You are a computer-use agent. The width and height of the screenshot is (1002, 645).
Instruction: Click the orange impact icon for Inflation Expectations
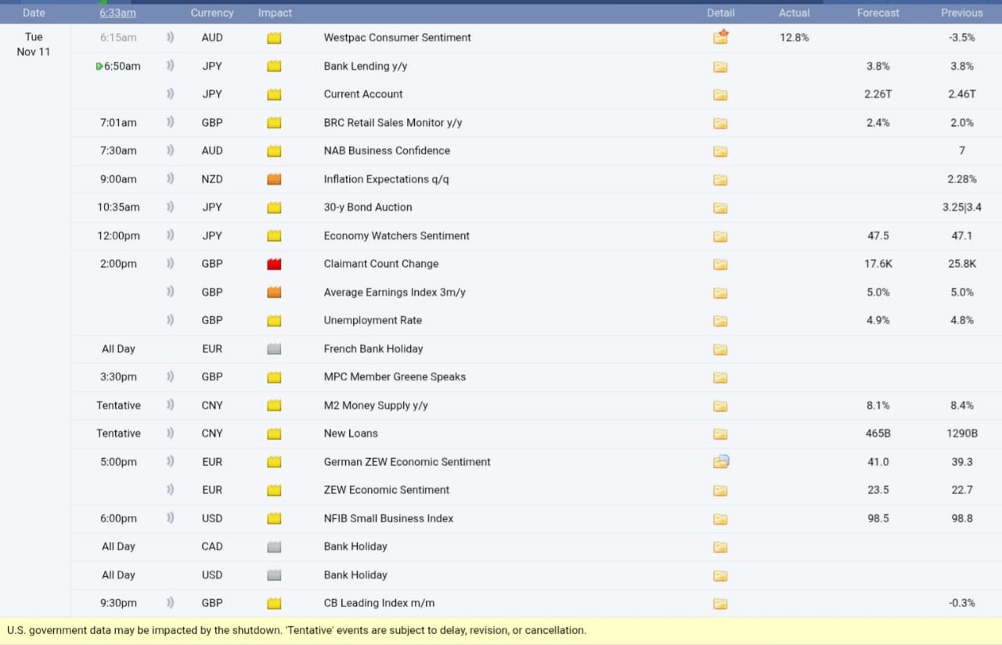pyautogui.click(x=274, y=179)
